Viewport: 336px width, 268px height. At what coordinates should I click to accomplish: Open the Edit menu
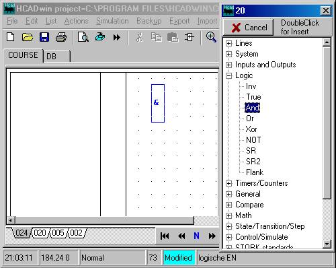(32, 21)
